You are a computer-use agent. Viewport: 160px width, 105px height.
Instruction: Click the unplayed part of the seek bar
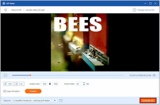(78, 75)
